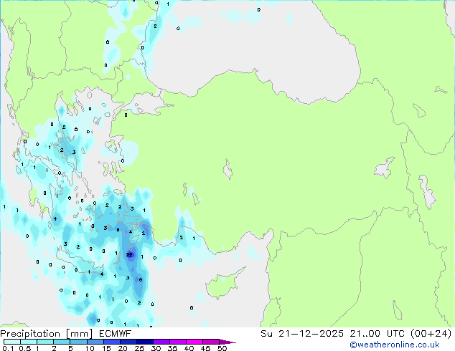
Task: Click the '15' legend label
Action: [x=106, y=348]
